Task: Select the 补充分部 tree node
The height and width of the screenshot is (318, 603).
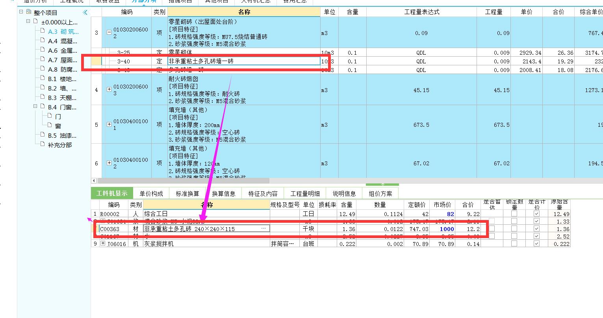Action: click(x=60, y=145)
